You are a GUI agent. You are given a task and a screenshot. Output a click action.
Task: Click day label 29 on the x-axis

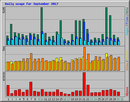[114, 99]
